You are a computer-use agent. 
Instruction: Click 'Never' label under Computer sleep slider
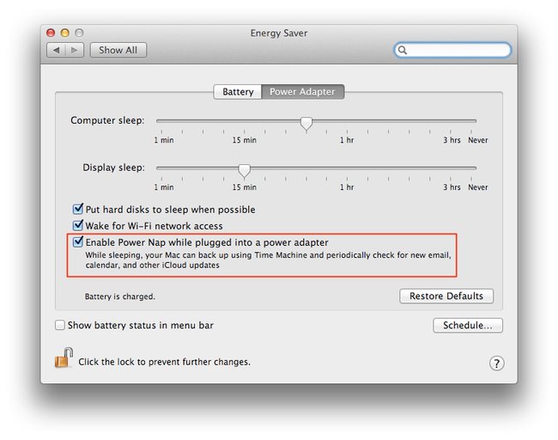pyautogui.click(x=478, y=140)
